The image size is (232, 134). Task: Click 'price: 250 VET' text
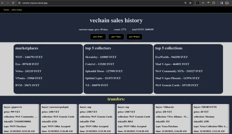164,112
